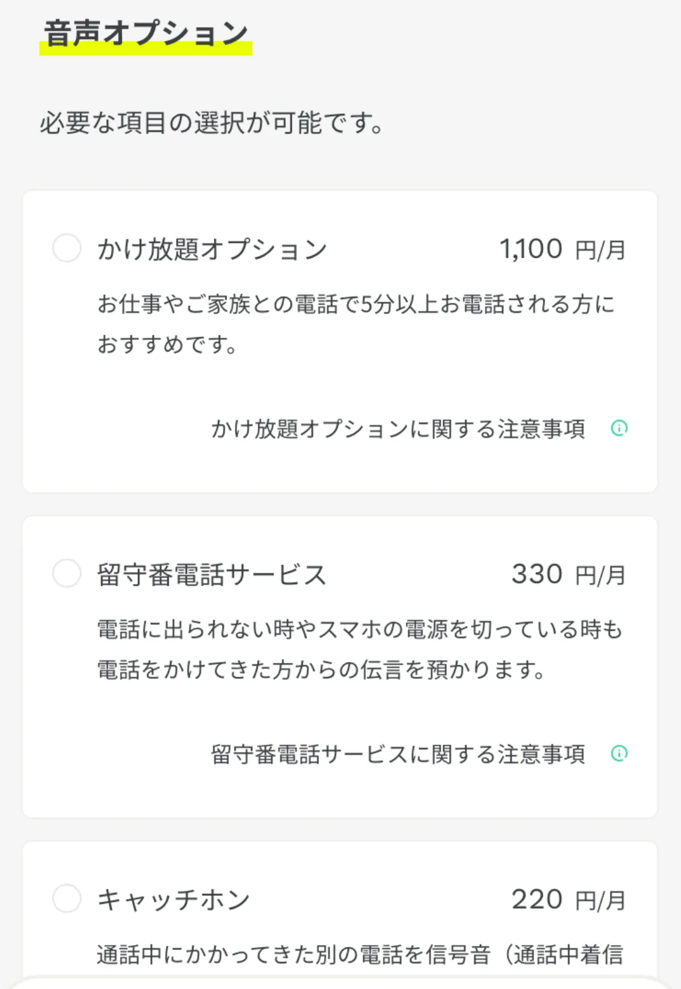681x989 pixels.
Task: Select the 留守番電話サービス radio button
Action: pyautogui.click(x=67, y=573)
